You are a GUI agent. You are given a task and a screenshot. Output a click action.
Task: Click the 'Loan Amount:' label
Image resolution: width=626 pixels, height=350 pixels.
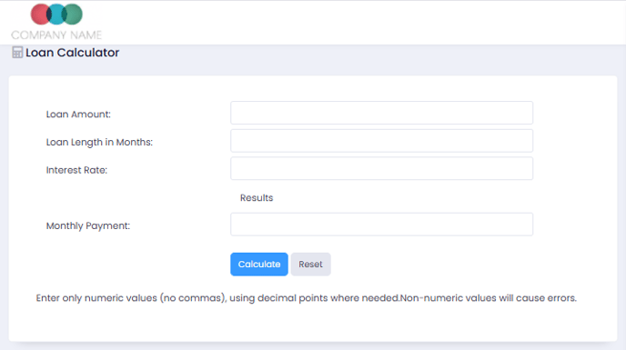pos(78,115)
